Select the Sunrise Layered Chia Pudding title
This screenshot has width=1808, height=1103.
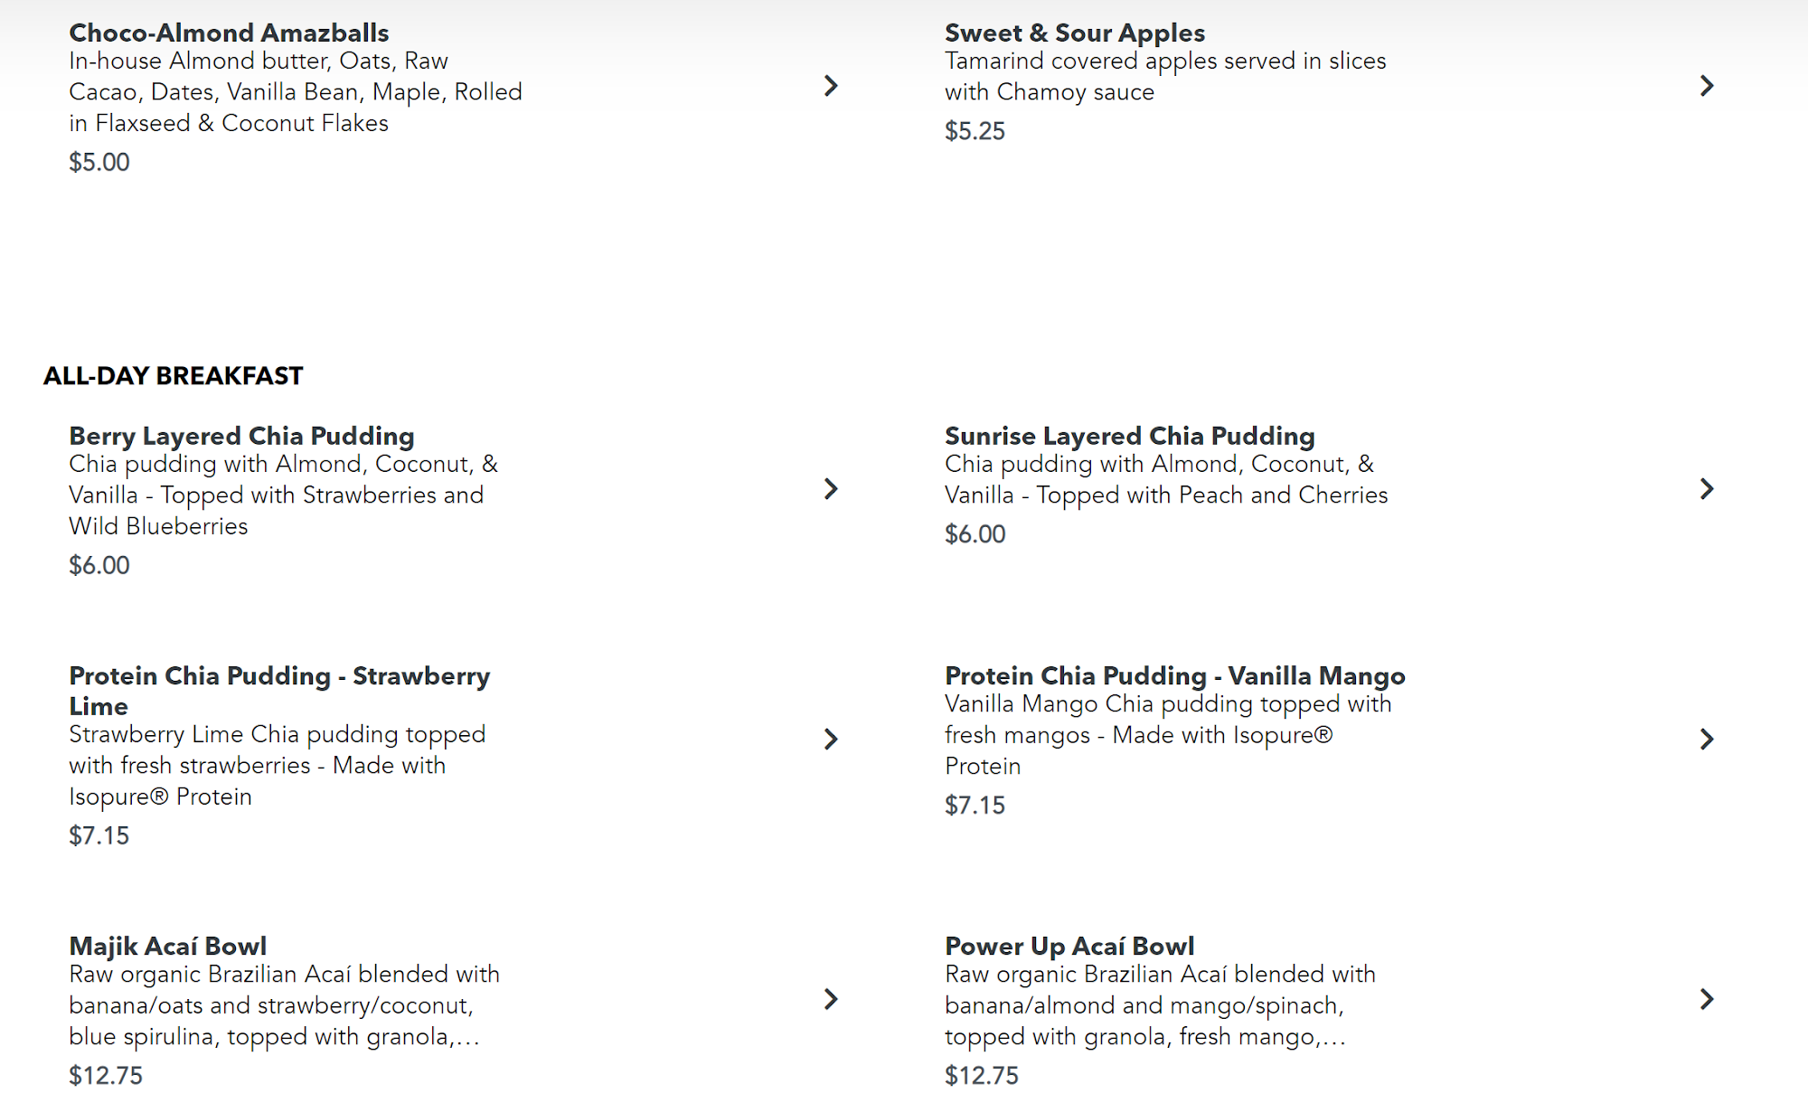(1129, 436)
